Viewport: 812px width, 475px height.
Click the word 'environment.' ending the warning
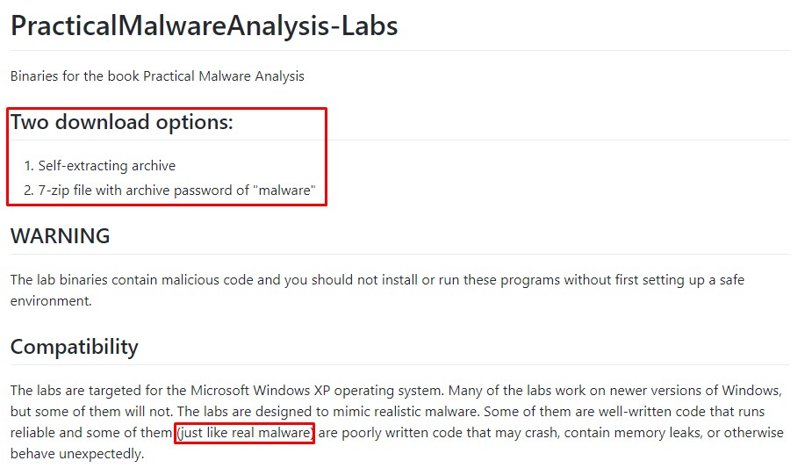point(50,300)
